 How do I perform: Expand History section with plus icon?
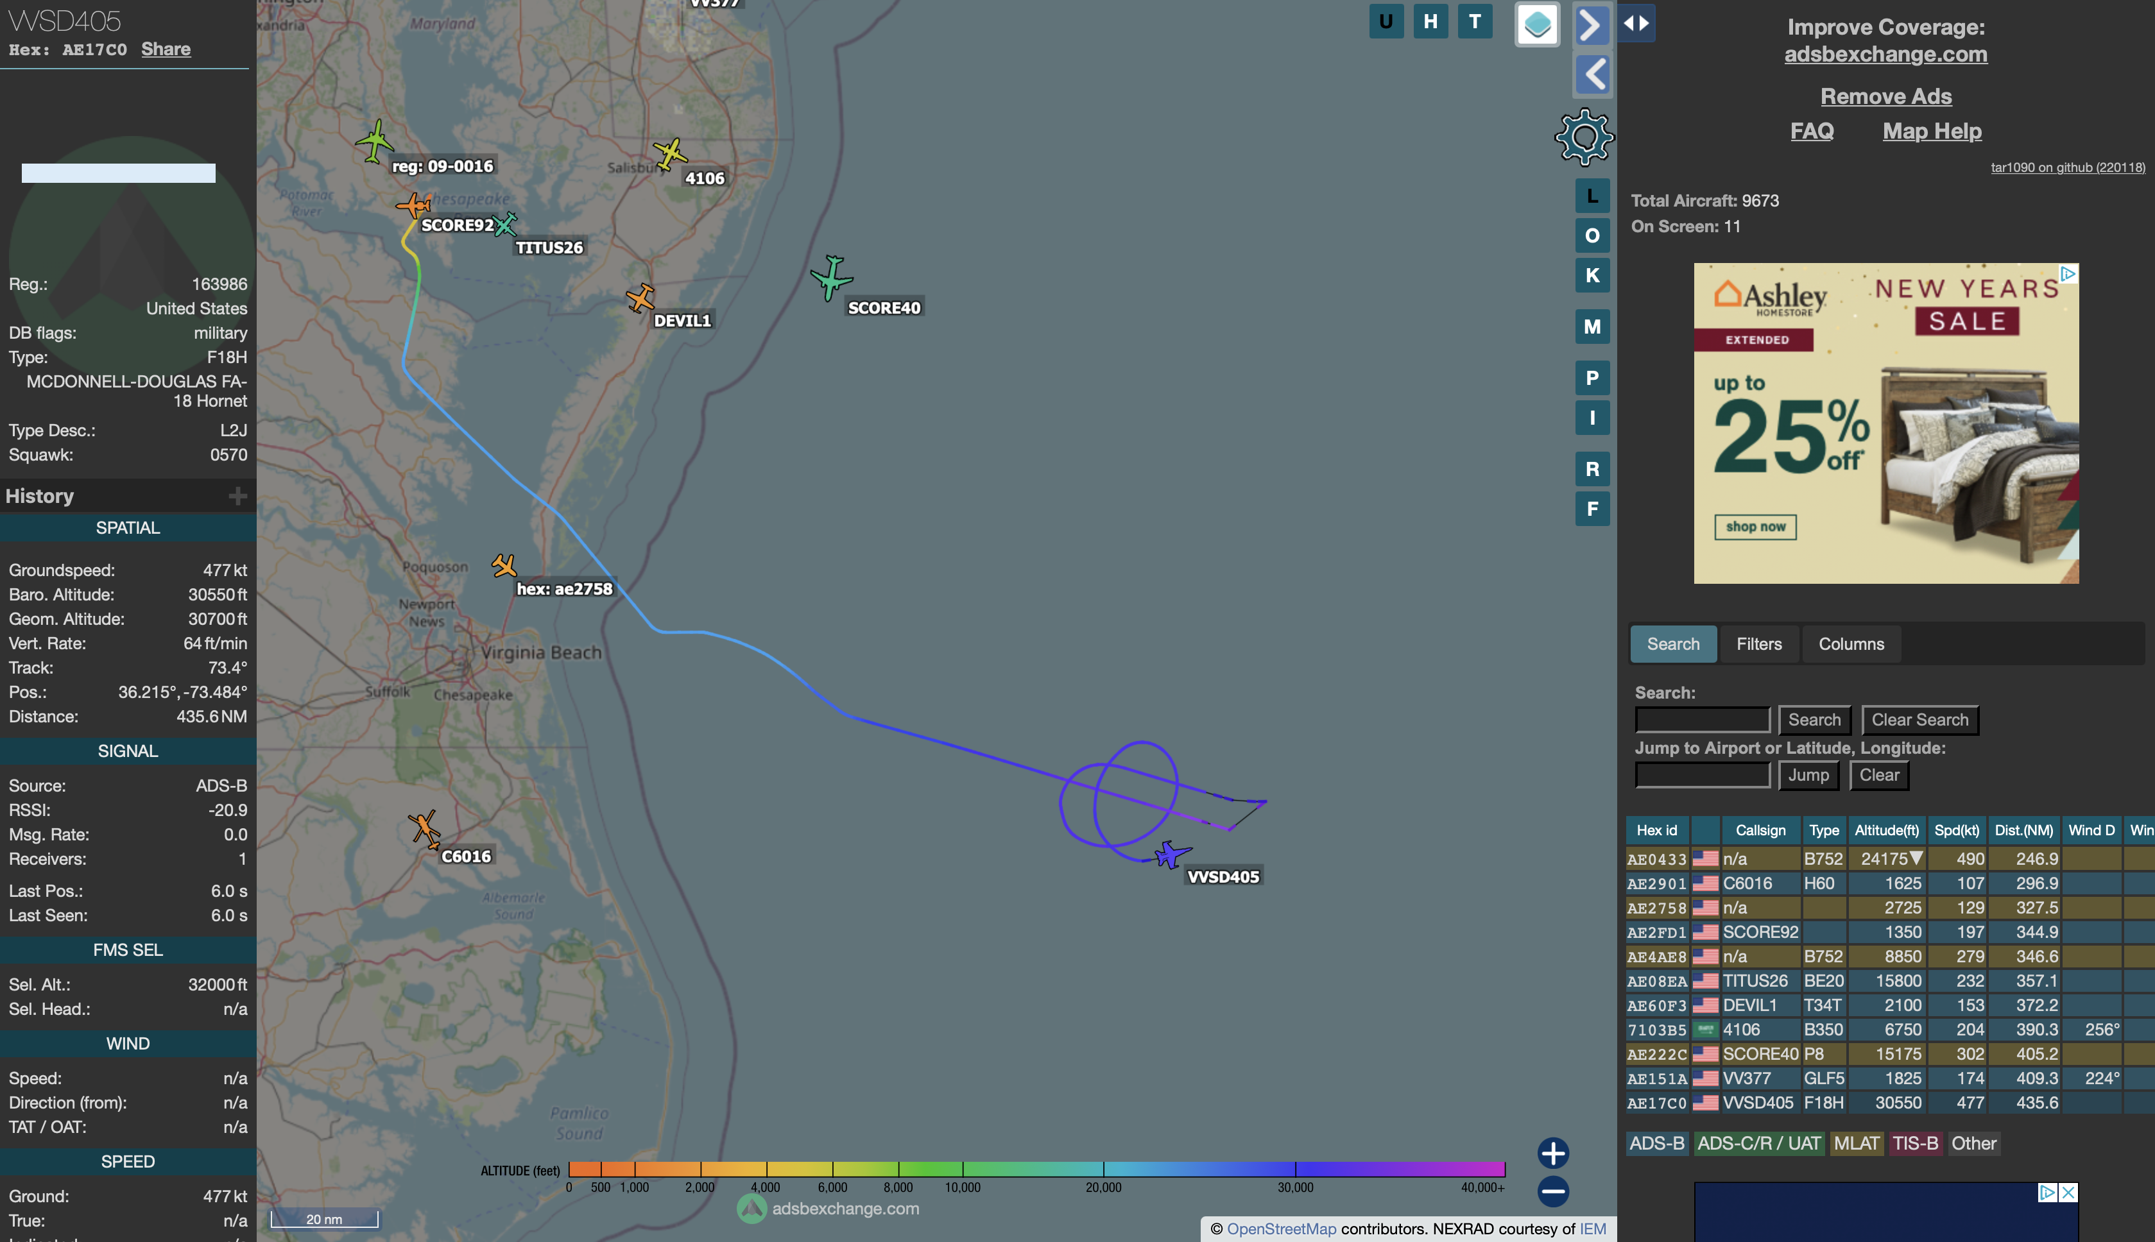(x=237, y=497)
